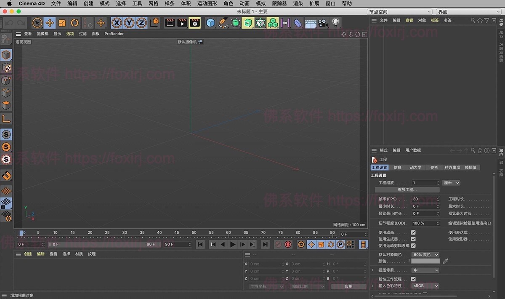Switch to the 动力学 tab in project settings
Viewport: 505px width, 299px height.
coord(415,167)
